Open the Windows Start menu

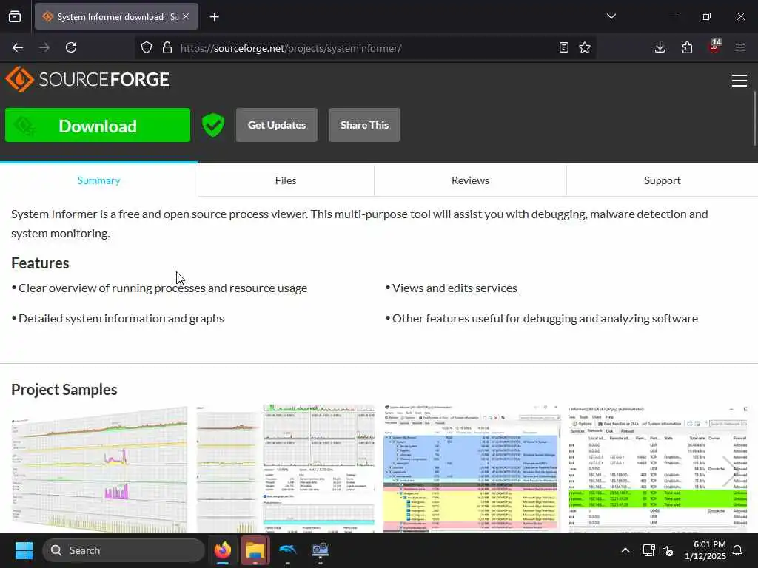coord(24,550)
